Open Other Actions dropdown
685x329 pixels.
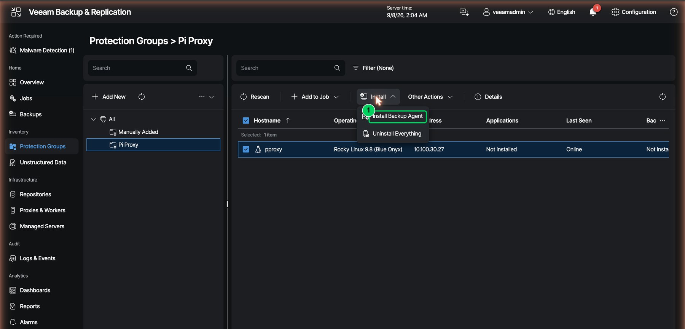click(430, 97)
